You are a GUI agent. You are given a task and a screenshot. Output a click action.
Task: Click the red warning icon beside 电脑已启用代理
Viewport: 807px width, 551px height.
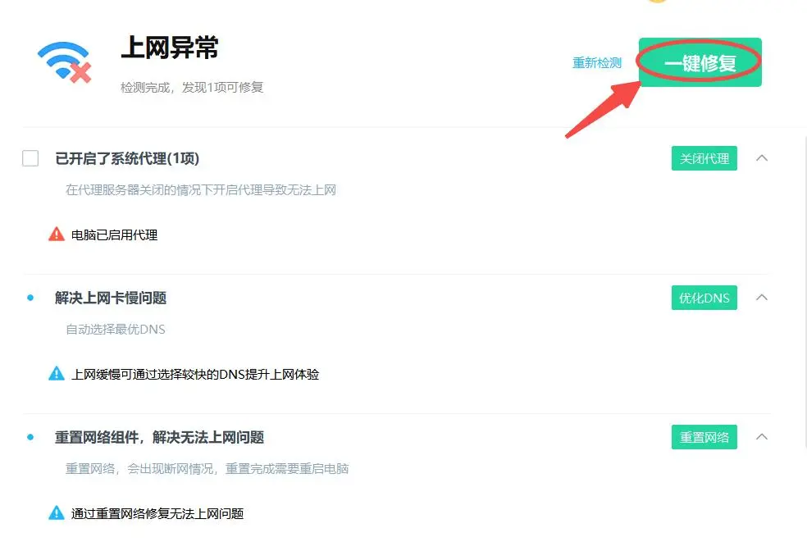click(56, 235)
